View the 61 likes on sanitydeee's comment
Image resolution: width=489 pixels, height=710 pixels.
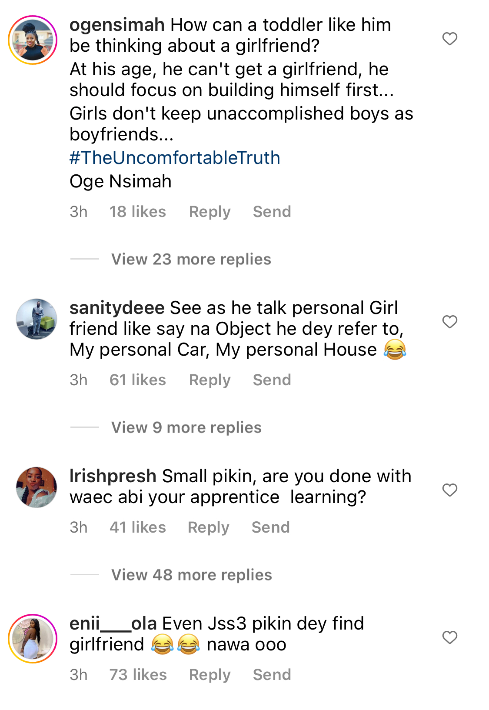click(x=138, y=380)
